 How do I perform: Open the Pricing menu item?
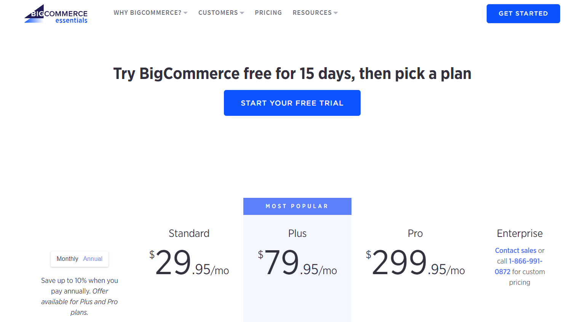pyautogui.click(x=268, y=13)
